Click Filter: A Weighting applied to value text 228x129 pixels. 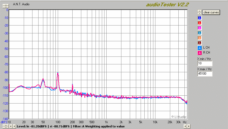click(x=99, y=126)
